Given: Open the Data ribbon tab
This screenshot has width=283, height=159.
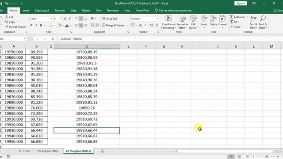Looking at the screenshot, I should (74, 11).
